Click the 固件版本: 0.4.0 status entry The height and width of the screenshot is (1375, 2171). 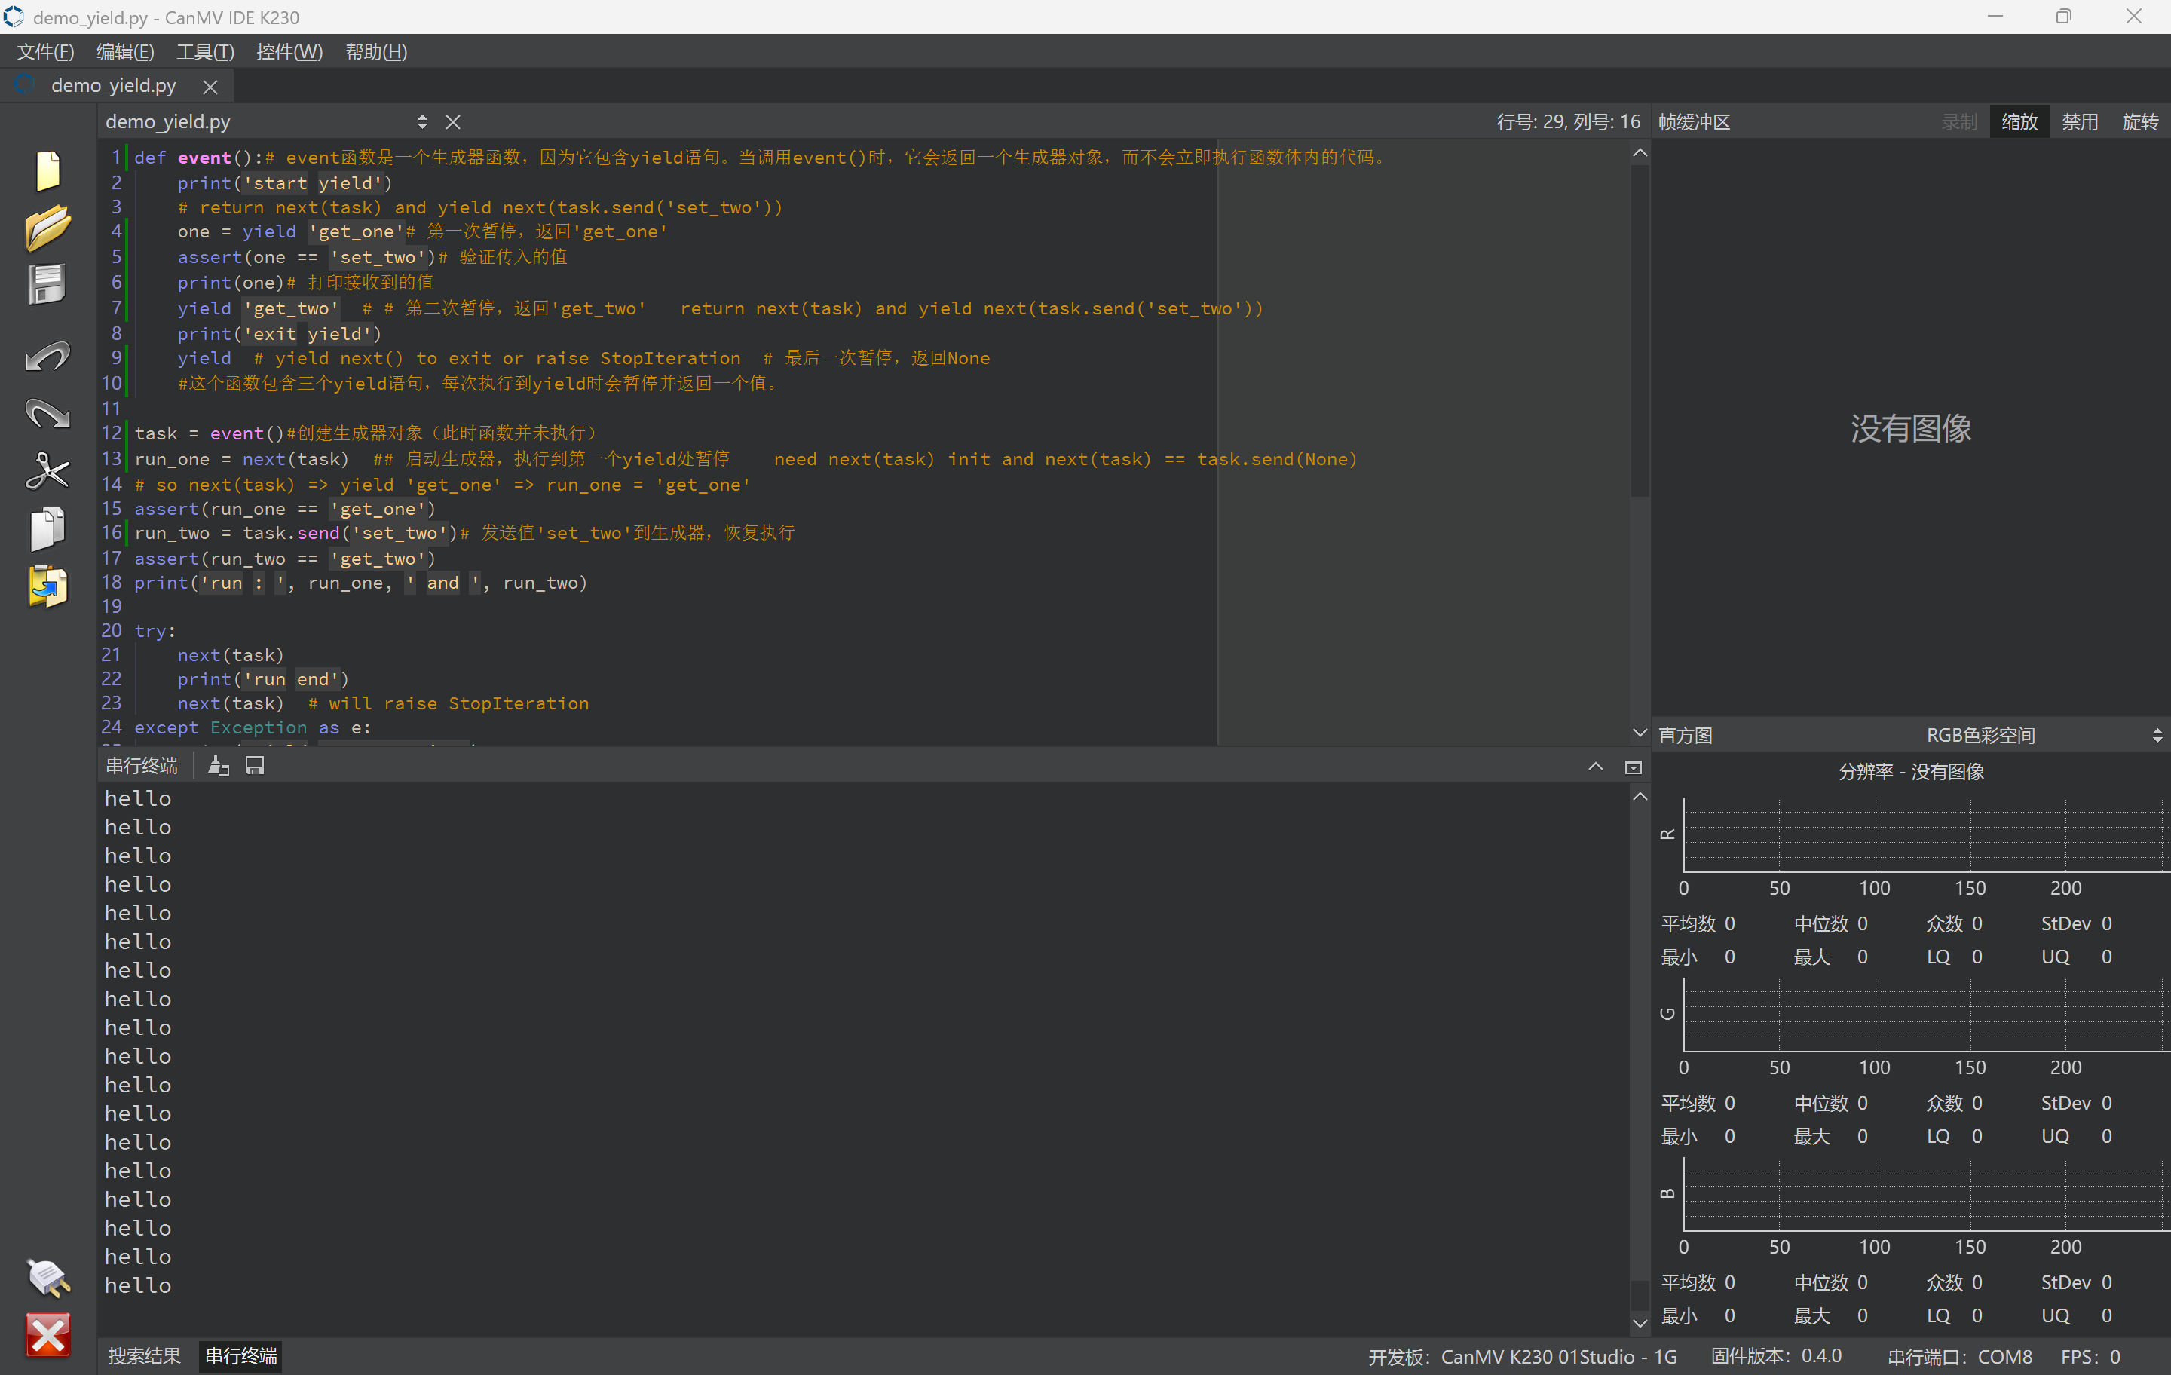point(1776,1356)
